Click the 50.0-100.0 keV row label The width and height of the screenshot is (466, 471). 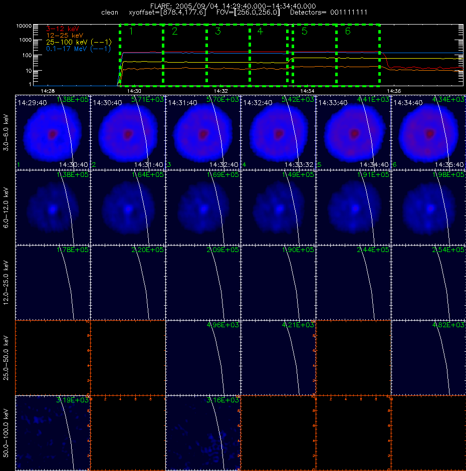coord(6,433)
